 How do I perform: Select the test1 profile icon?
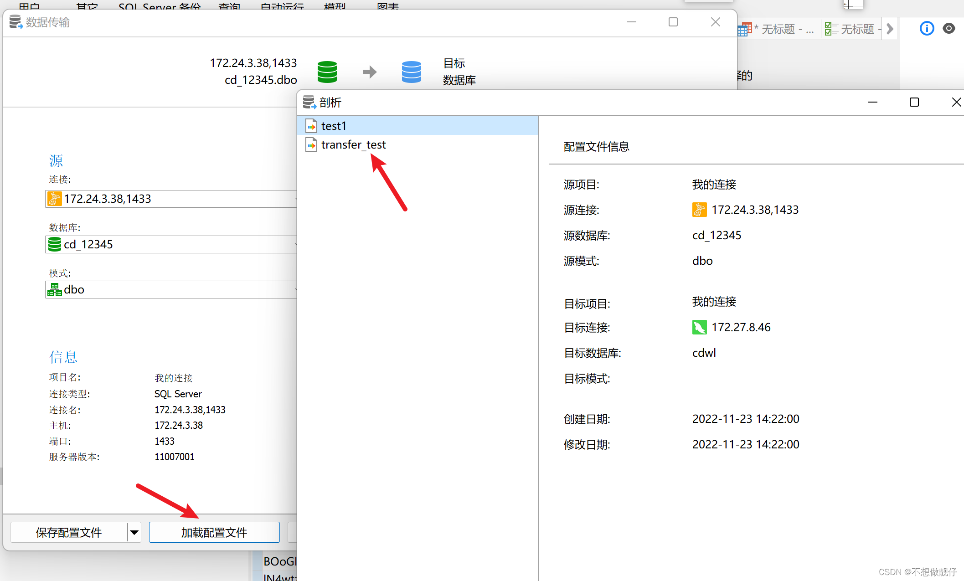[x=312, y=126]
